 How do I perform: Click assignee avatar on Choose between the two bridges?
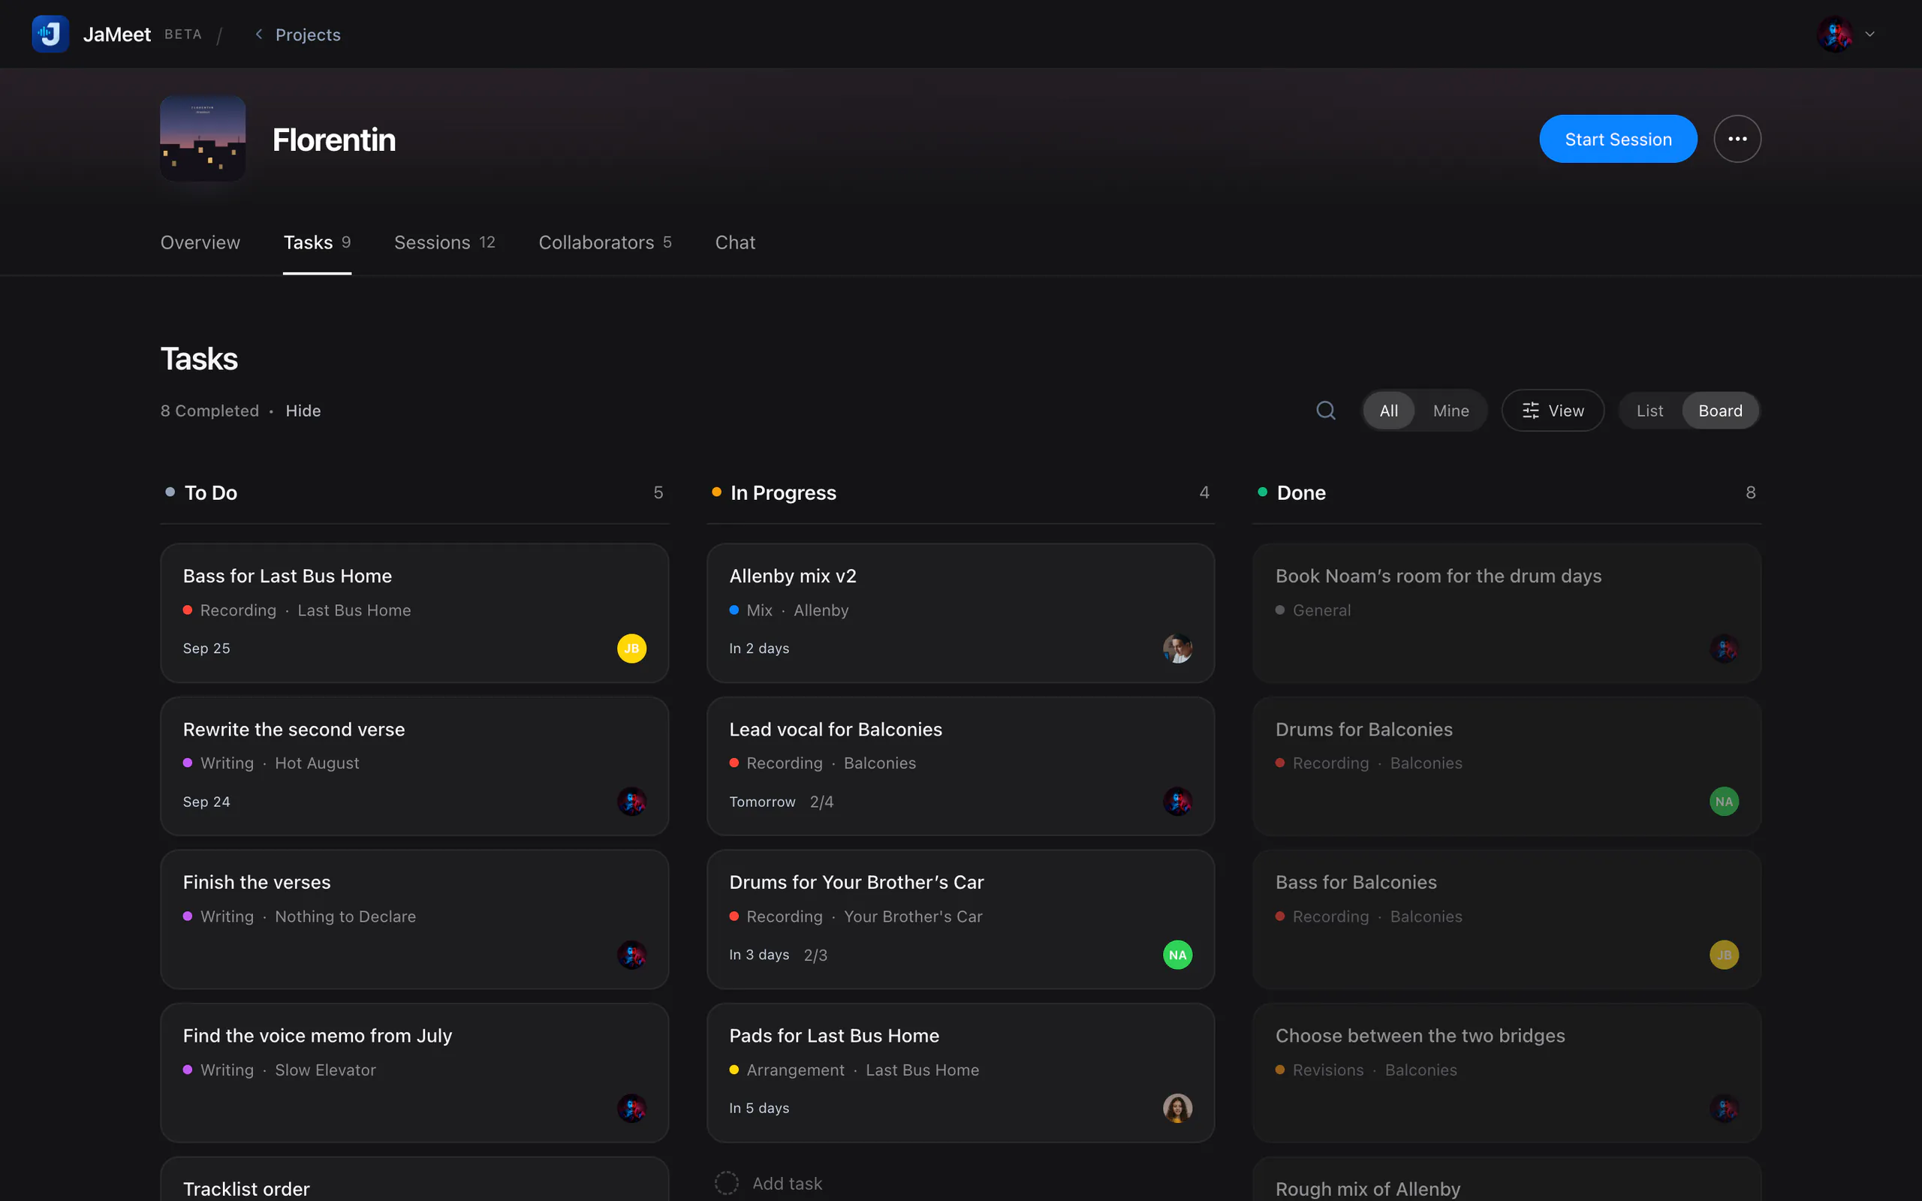tap(1724, 1108)
